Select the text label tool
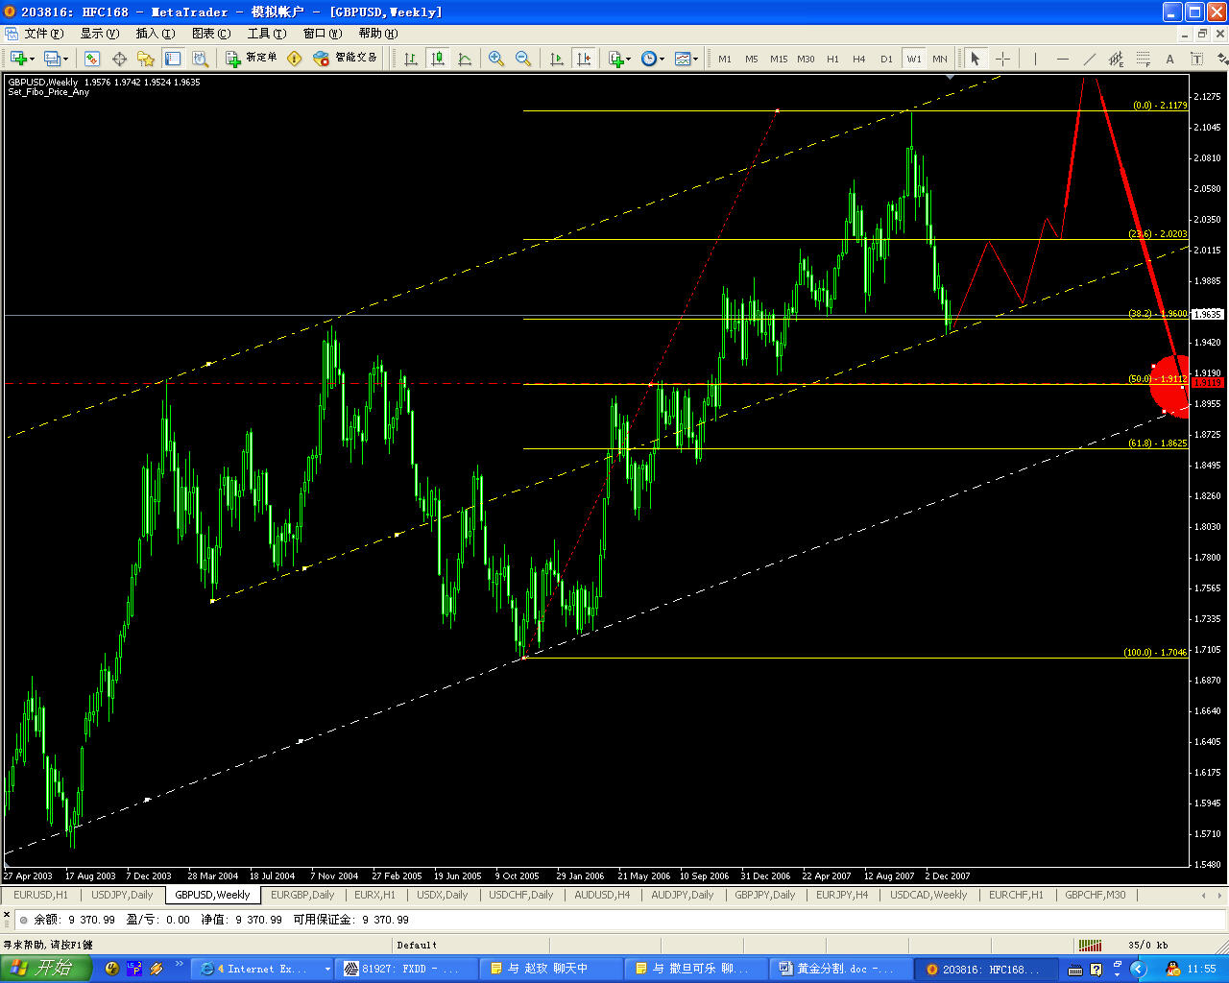 tap(1196, 59)
